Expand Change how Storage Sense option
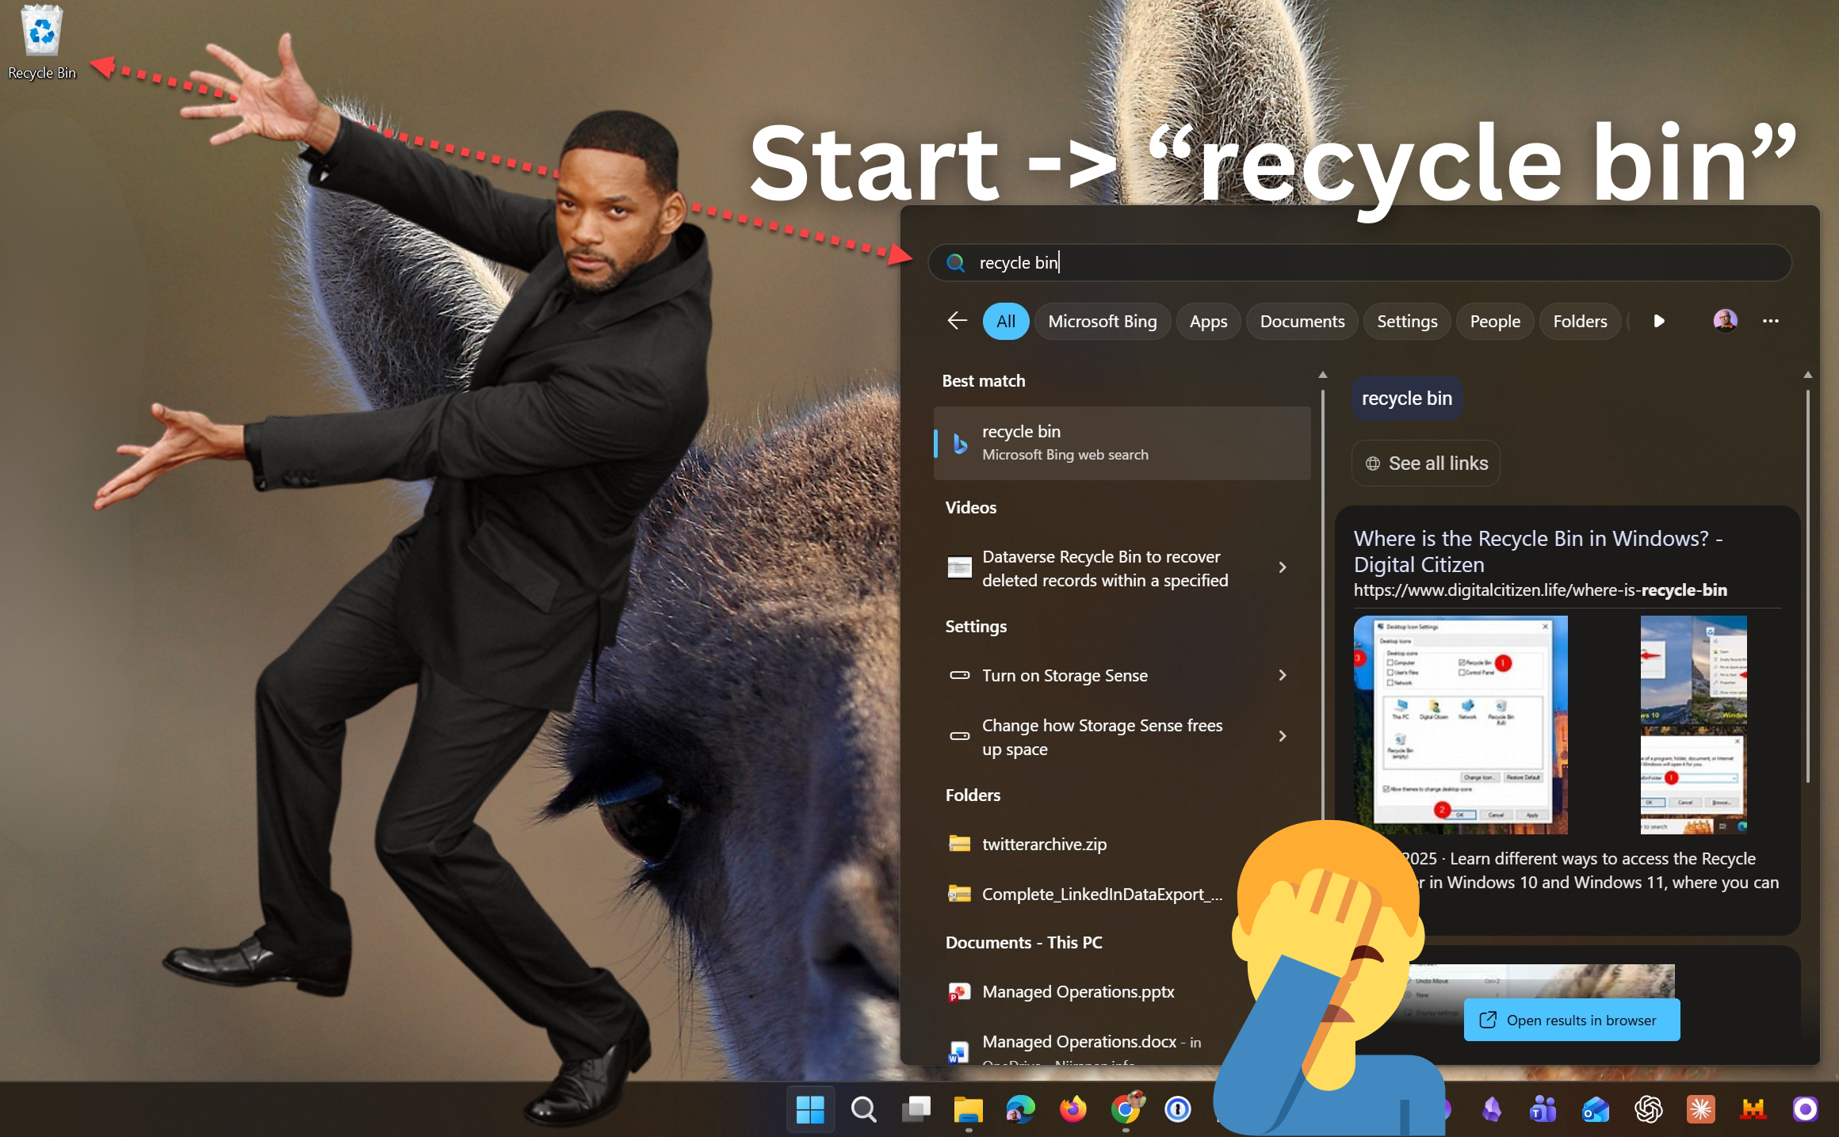 click(1282, 737)
